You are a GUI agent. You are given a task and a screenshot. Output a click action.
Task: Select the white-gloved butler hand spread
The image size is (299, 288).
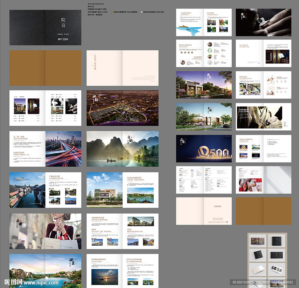(x=264, y=116)
